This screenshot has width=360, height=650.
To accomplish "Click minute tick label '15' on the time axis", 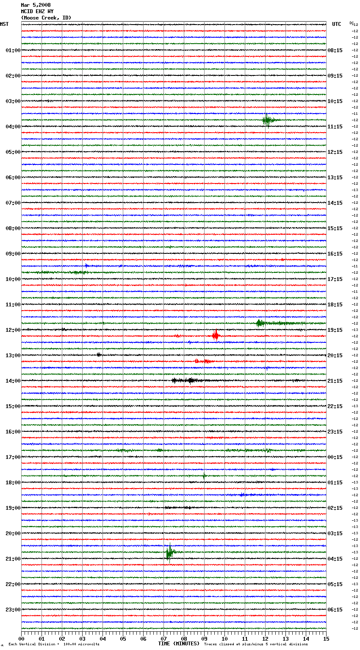I will [326, 639].
